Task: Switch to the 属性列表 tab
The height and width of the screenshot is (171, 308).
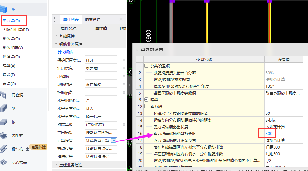Action: click(x=71, y=19)
